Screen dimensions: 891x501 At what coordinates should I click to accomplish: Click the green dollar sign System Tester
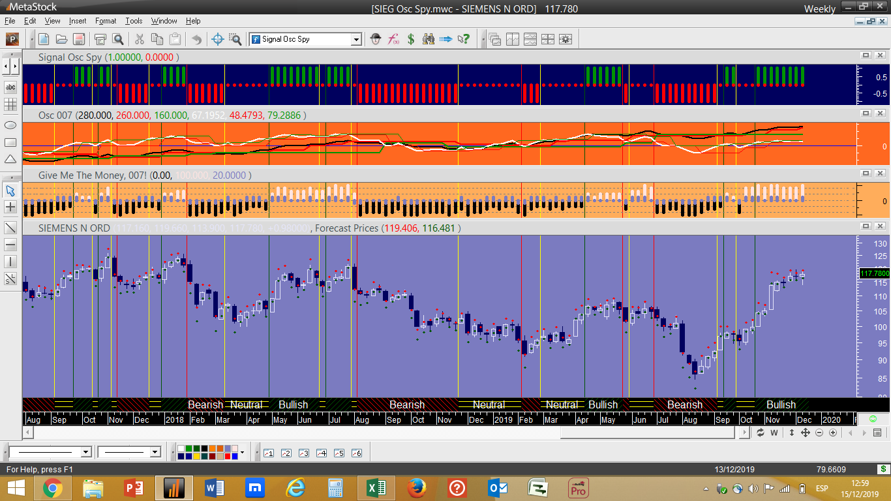[411, 39]
